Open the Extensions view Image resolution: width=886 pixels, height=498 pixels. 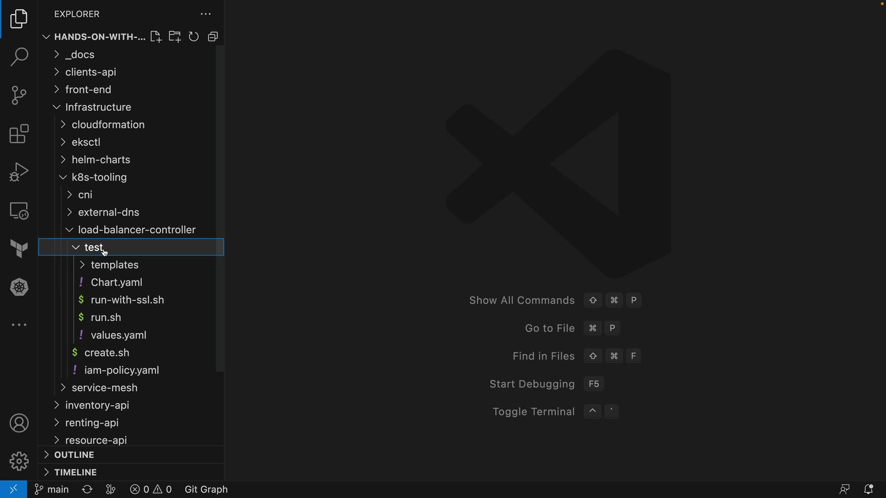(19, 134)
